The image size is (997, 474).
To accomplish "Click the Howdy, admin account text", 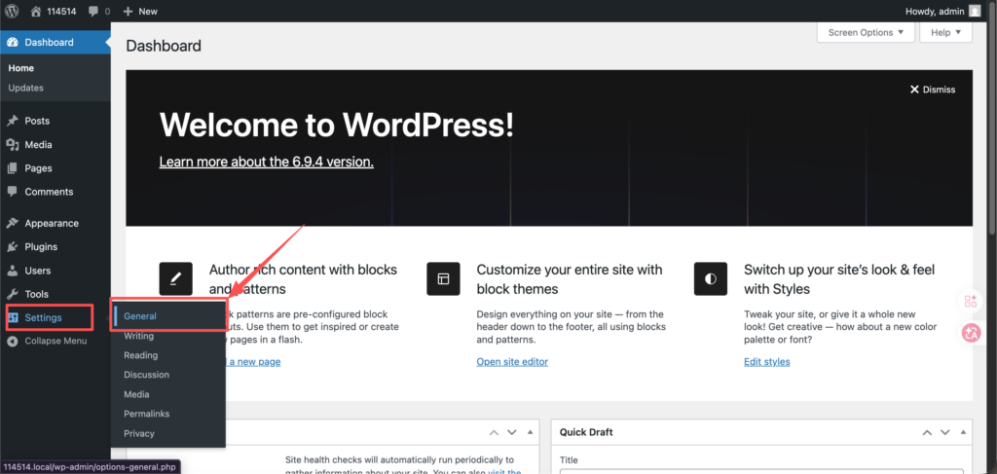I will tap(934, 11).
